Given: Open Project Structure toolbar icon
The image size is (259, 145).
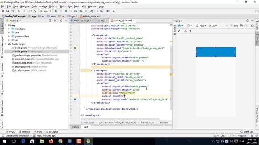Looking at the screenshot, I should tap(108, 11).
